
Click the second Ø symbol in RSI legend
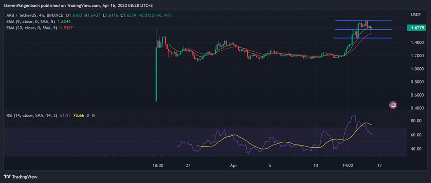pos(93,116)
